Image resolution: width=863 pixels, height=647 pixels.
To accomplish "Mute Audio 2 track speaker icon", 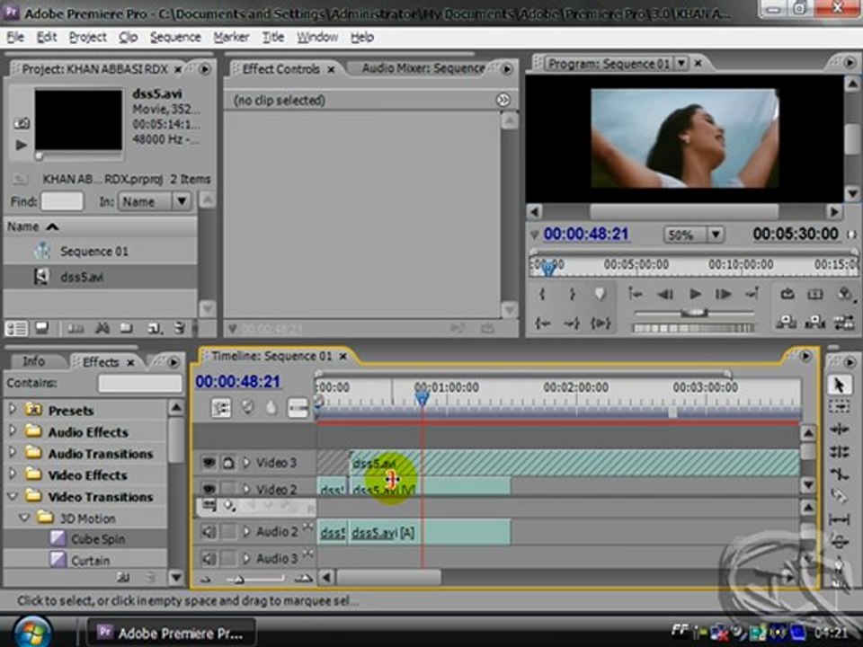I will click(209, 531).
